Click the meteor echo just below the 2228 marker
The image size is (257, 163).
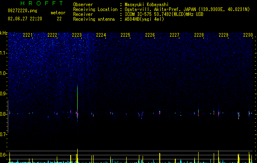[198, 112]
